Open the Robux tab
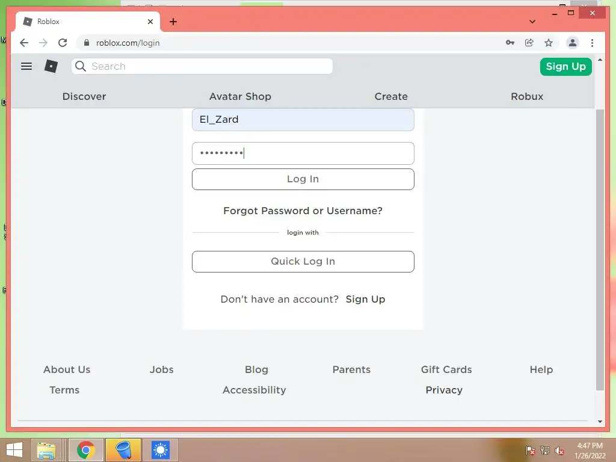The height and width of the screenshot is (462, 616). (527, 96)
